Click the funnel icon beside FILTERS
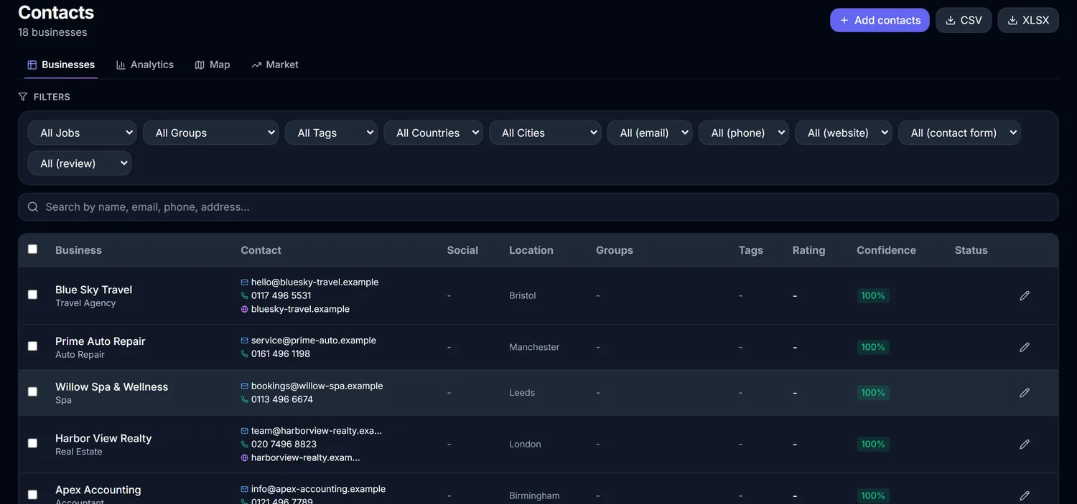Image resolution: width=1077 pixels, height=504 pixels. tap(23, 97)
